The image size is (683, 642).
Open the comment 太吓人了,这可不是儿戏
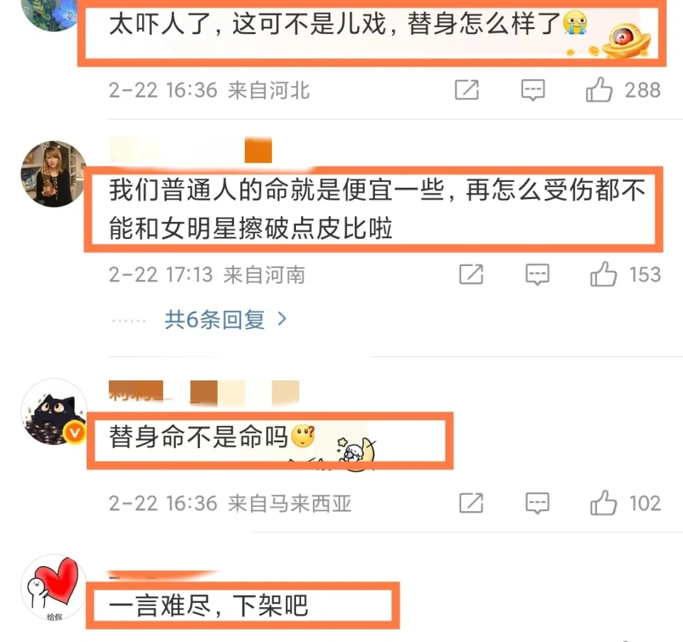coord(334,23)
